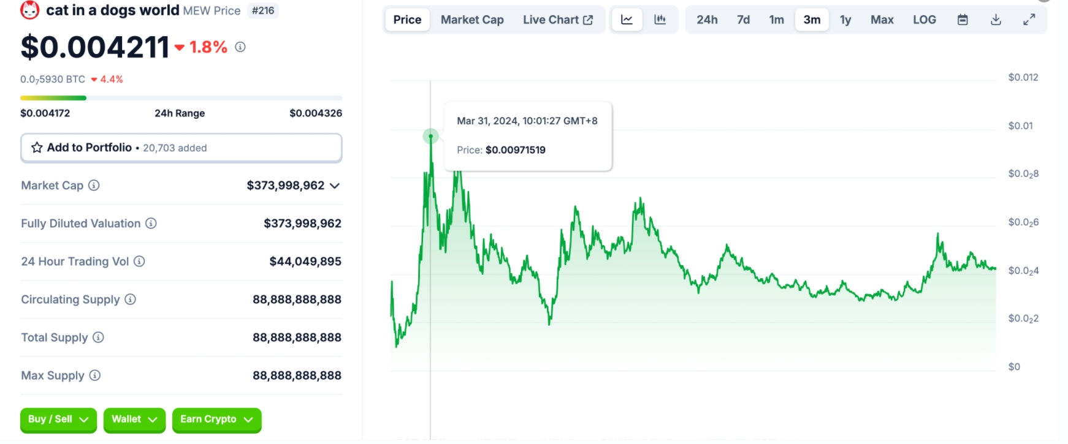Viewport: 1068px width, 444px height.
Task: Toggle LOG scale on chart
Action: tap(924, 20)
